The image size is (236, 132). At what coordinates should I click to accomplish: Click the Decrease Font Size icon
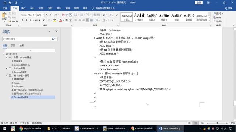[x=51, y=15]
